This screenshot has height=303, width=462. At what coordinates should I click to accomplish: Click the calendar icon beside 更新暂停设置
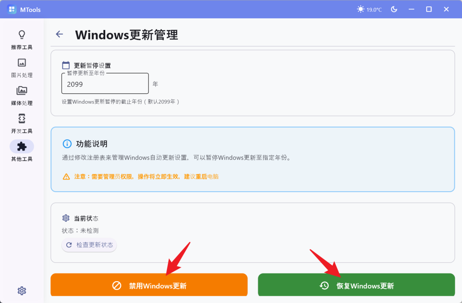66,65
